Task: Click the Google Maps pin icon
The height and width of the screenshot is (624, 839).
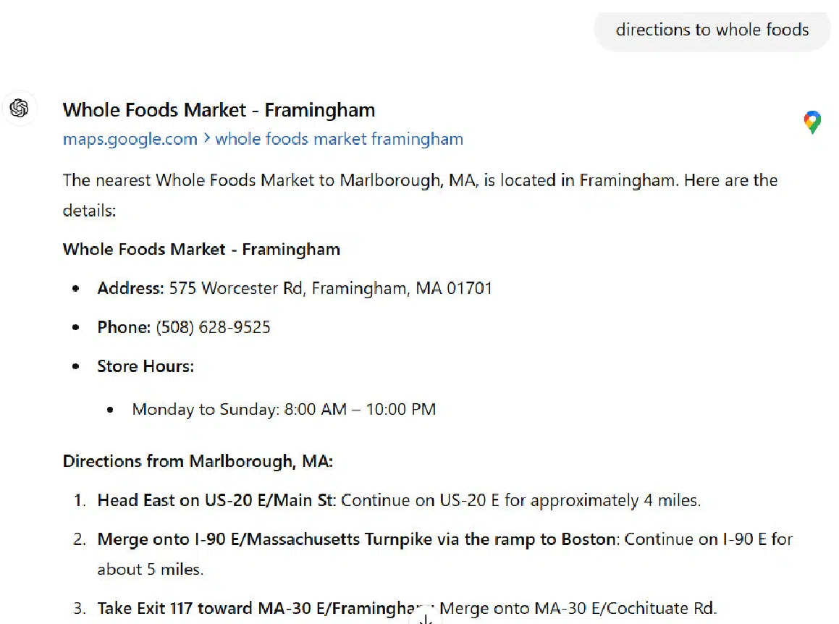Action: [812, 122]
